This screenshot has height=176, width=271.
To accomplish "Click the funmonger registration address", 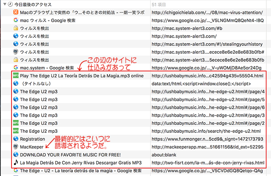I will pyautogui.click(x=207, y=139).
